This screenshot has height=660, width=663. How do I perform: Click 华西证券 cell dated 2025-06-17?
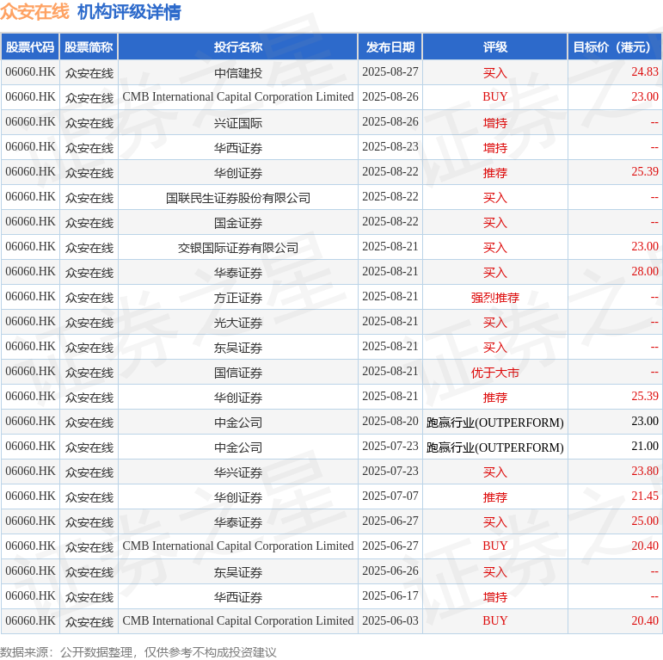[238, 597]
